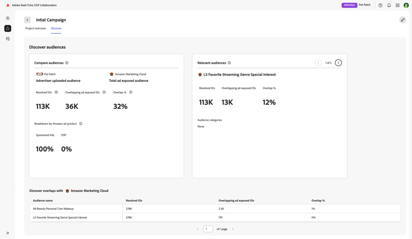The height and width of the screenshot is (239, 412).
Task: Open info icon next to Relevant audiences
Action: coord(229,63)
